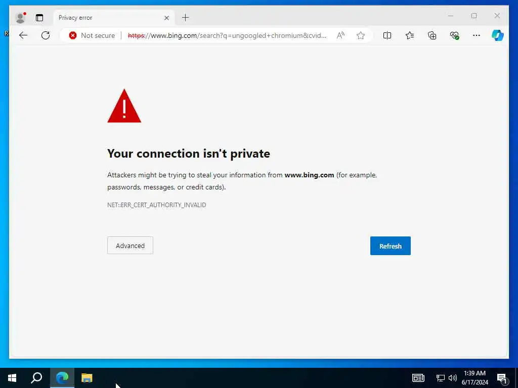Viewport: 518px width, 388px height.
Task: Add this page to favorites star
Action: [360, 35]
